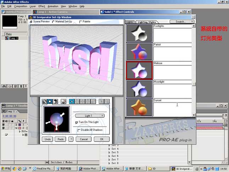This screenshot has width=229, height=172.
Task: Click the Cancel button
Action: tap(84, 139)
